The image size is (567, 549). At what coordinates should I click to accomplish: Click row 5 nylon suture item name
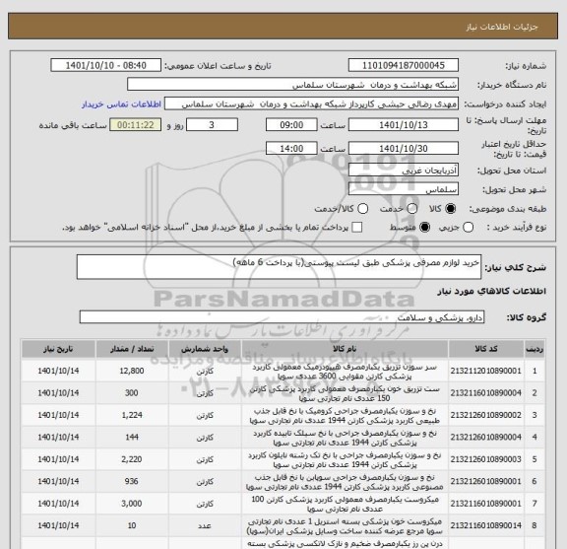(345, 460)
